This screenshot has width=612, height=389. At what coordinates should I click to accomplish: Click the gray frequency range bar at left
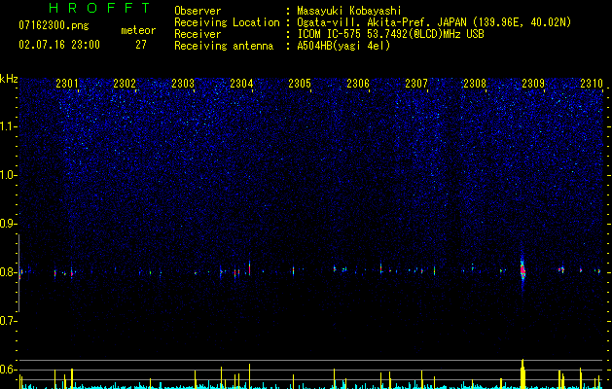click(x=18, y=273)
